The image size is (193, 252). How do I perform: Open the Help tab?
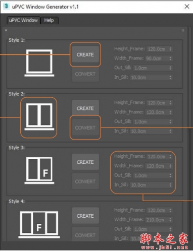(x=49, y=21)
